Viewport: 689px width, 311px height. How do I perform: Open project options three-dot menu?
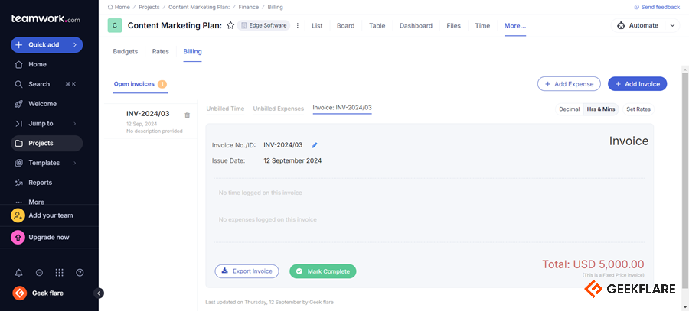pyautogui.click(x=298, y=25)
